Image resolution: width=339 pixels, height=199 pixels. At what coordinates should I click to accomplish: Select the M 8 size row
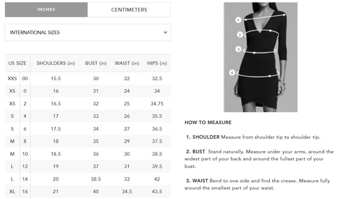point(88,141)
